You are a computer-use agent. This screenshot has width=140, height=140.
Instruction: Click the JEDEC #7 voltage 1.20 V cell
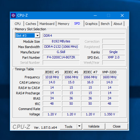(x=90, y=114)
